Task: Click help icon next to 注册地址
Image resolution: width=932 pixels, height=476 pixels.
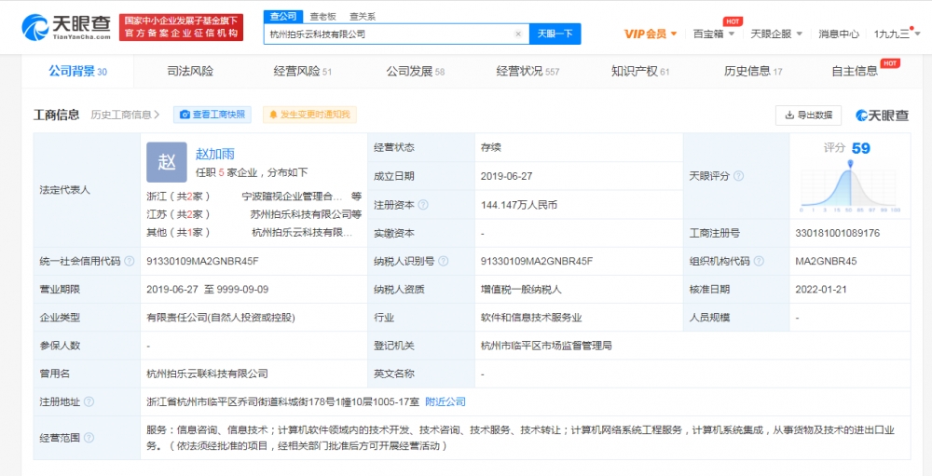Action: pyautogui.click(x=89, y=402)
